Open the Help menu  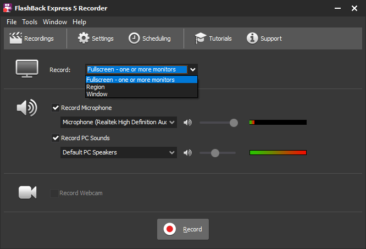pyautogui.click(x=79, y=22)
